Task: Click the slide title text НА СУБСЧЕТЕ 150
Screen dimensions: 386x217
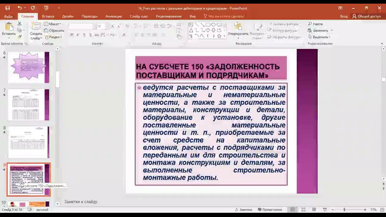Action: point(207,71)
